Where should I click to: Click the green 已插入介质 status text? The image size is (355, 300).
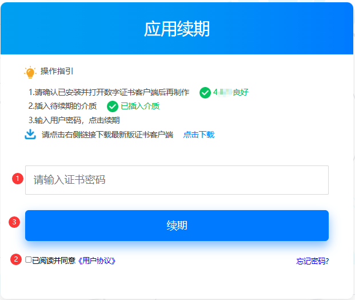[140, 106]
